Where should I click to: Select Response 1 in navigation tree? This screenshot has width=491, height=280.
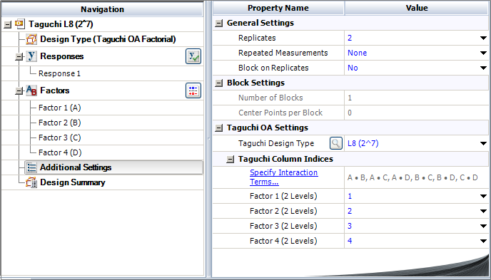coord(59,74)
